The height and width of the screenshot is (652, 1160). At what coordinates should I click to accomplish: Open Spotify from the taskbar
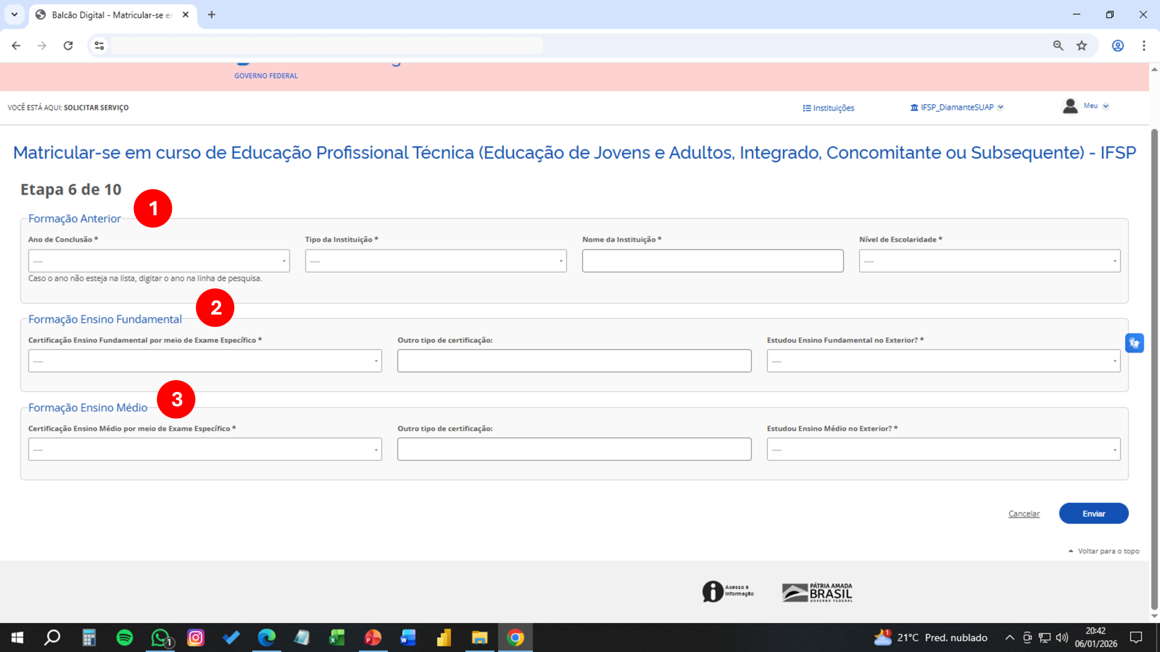(x=124, y=637)
